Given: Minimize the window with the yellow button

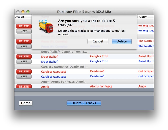Looking at the screenshot, I should coord(23,12).
